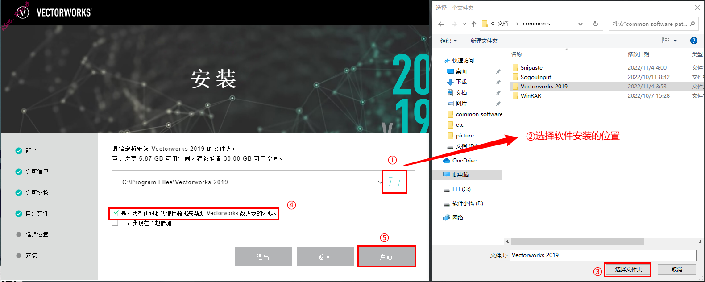Expand the install path dropdown arrow
This screenshot has height=282, width=705.
pos(380,182)
